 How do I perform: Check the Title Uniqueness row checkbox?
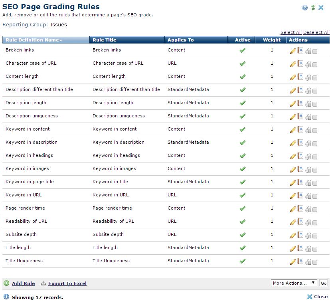coord(314,262)
